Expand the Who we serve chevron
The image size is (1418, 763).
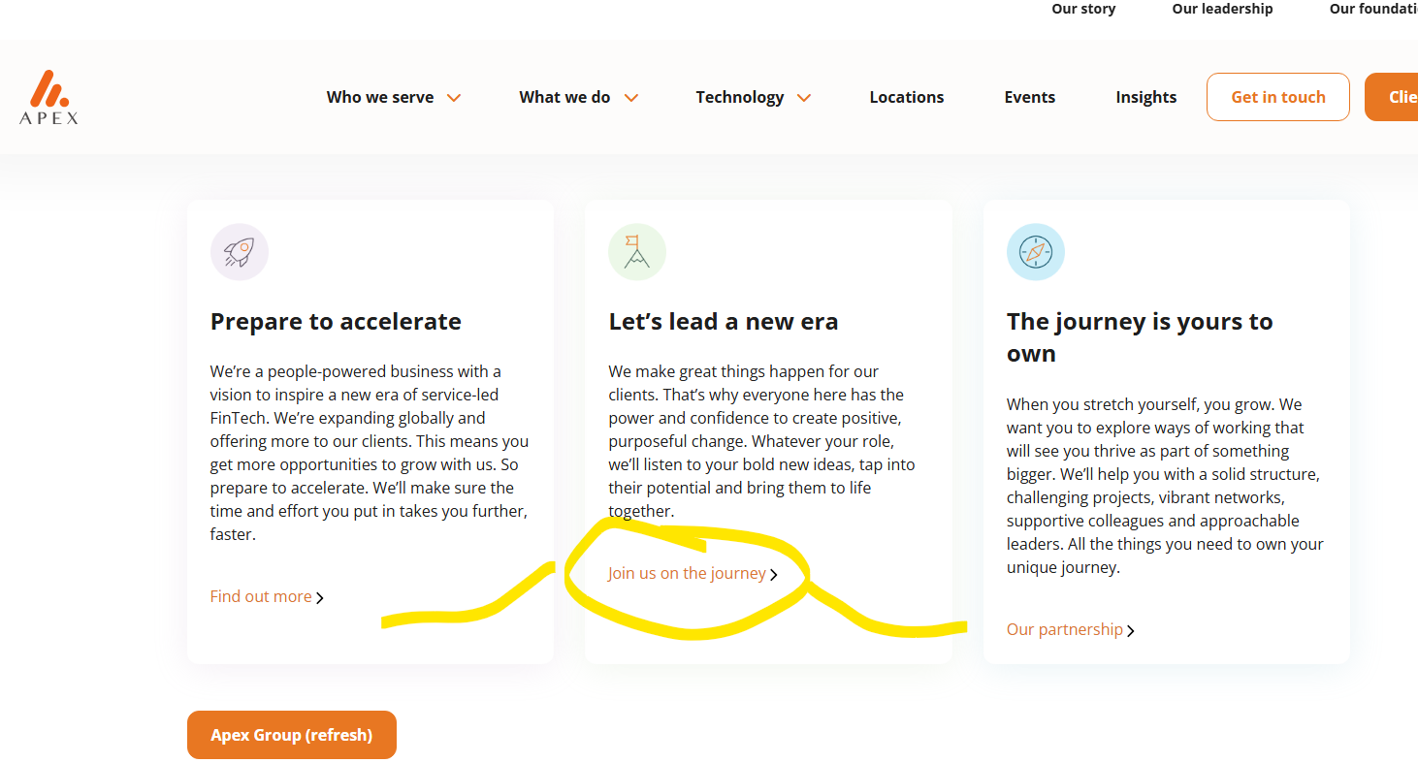click(x=454, y=98)
